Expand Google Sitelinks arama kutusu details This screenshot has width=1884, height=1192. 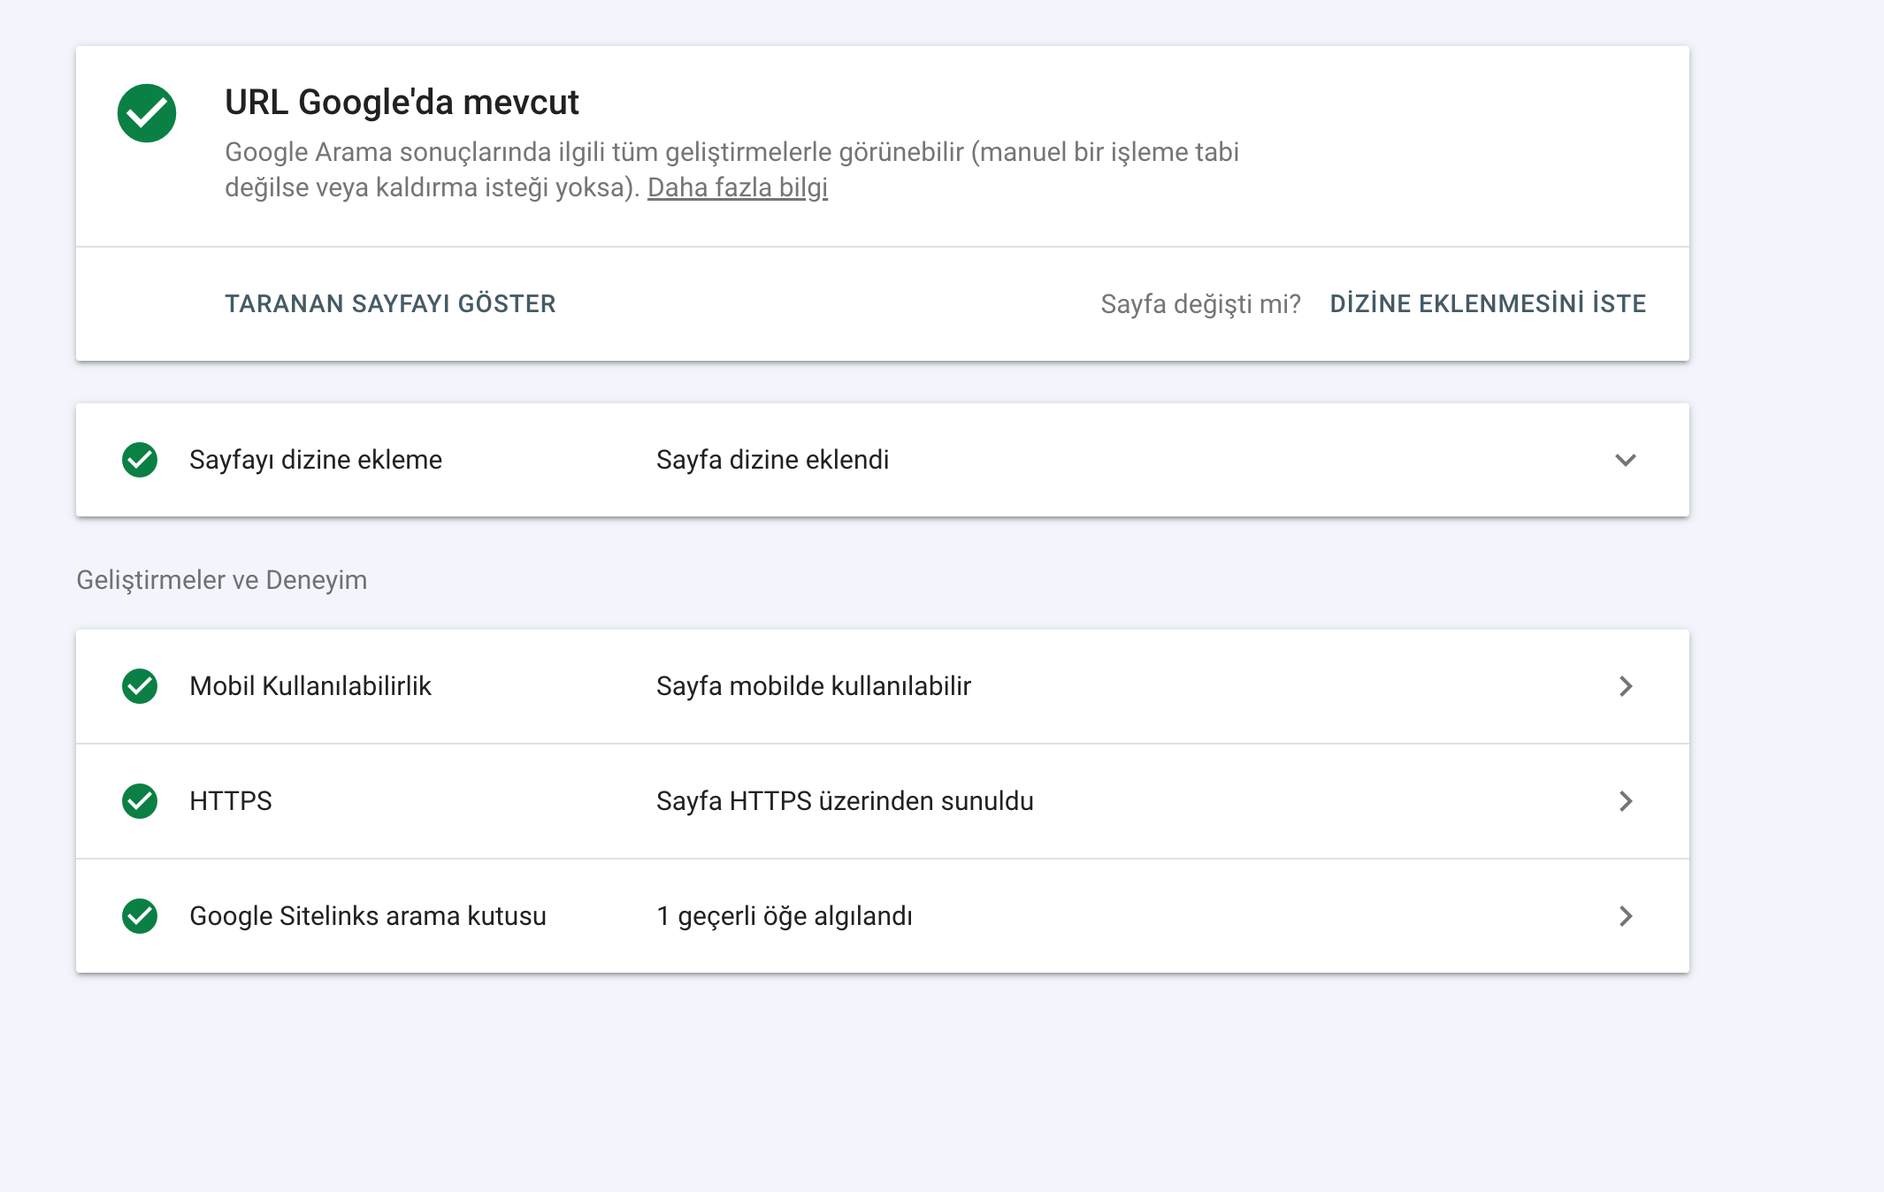(x=1626, y=916)
